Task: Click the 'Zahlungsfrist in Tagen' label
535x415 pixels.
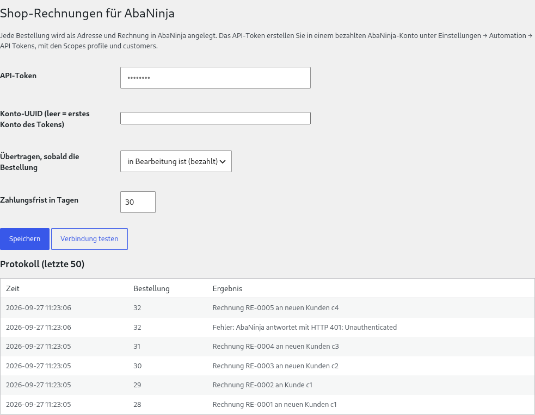Action: (39, 200)
